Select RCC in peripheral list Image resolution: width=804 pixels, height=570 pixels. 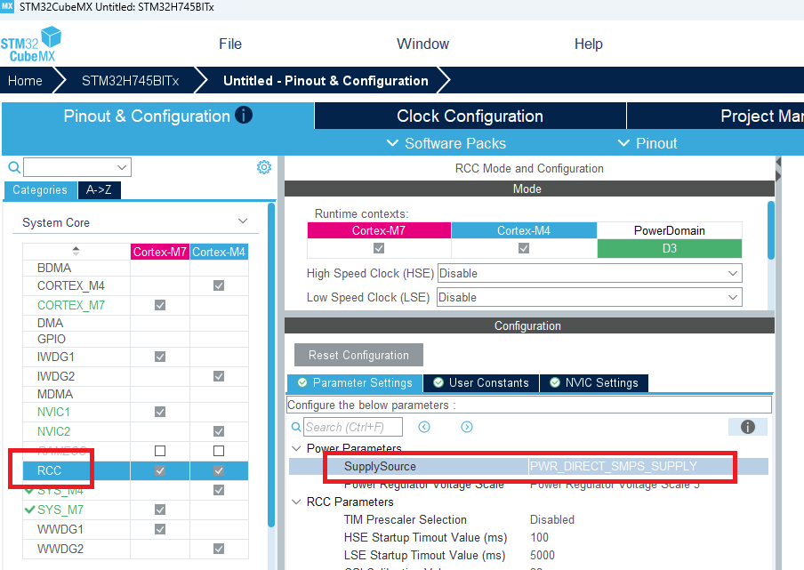click(49, 470)
